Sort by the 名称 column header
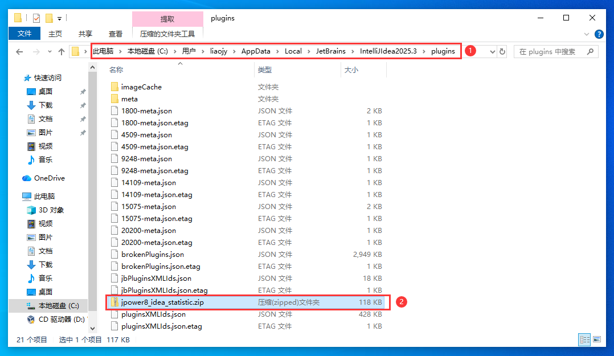Viewport: 614px width, 356px height. tap(116, 69)
